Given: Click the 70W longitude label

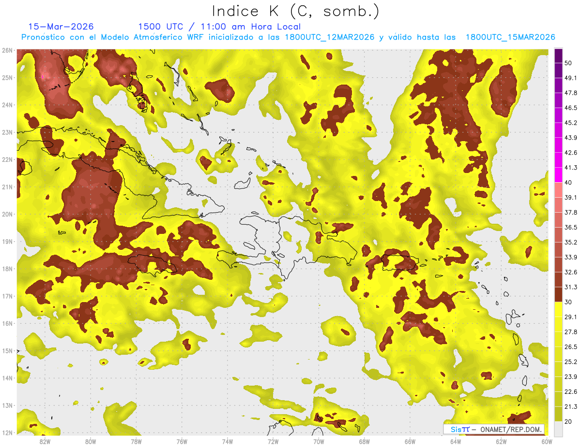Looking at the screenshot, I should [x=319, y=441].
